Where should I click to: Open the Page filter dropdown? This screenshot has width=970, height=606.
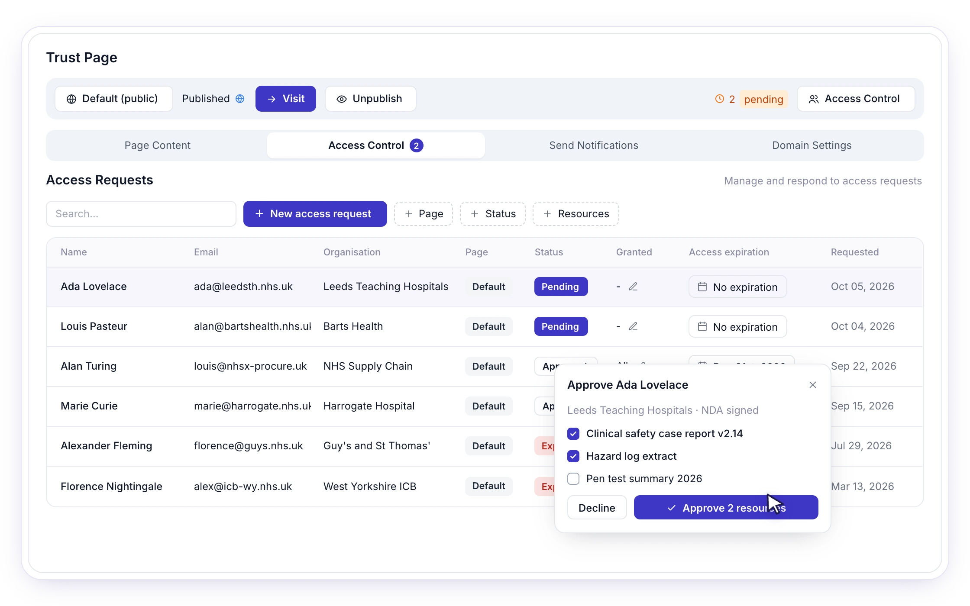424,214
